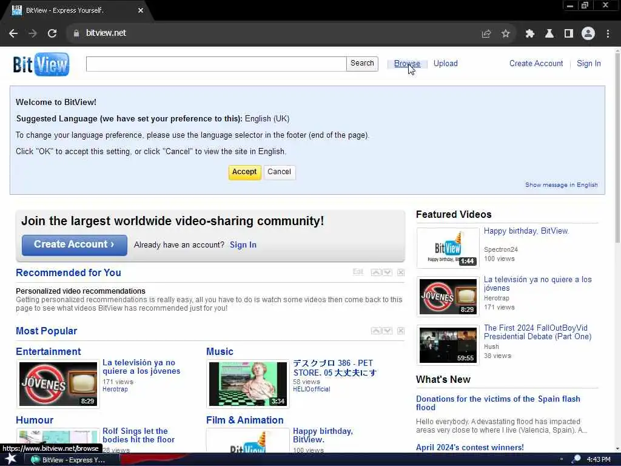Open the Chrome three-dot menu
The height and width of the screenshot is (466, 621).
coord(608,34)
